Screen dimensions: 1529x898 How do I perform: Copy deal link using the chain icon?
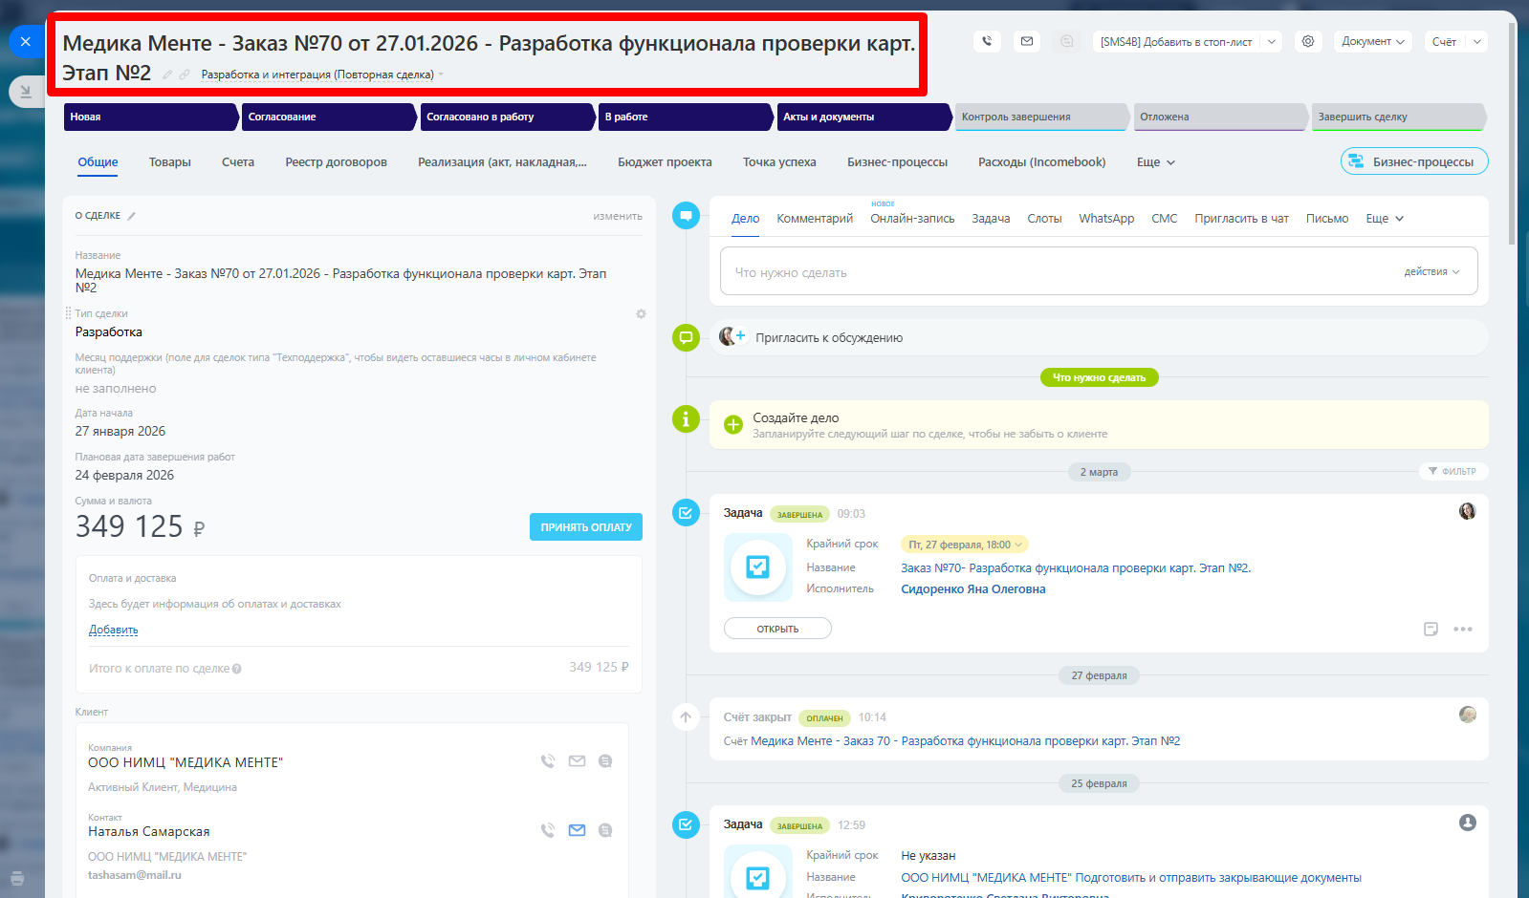(185, 75)
